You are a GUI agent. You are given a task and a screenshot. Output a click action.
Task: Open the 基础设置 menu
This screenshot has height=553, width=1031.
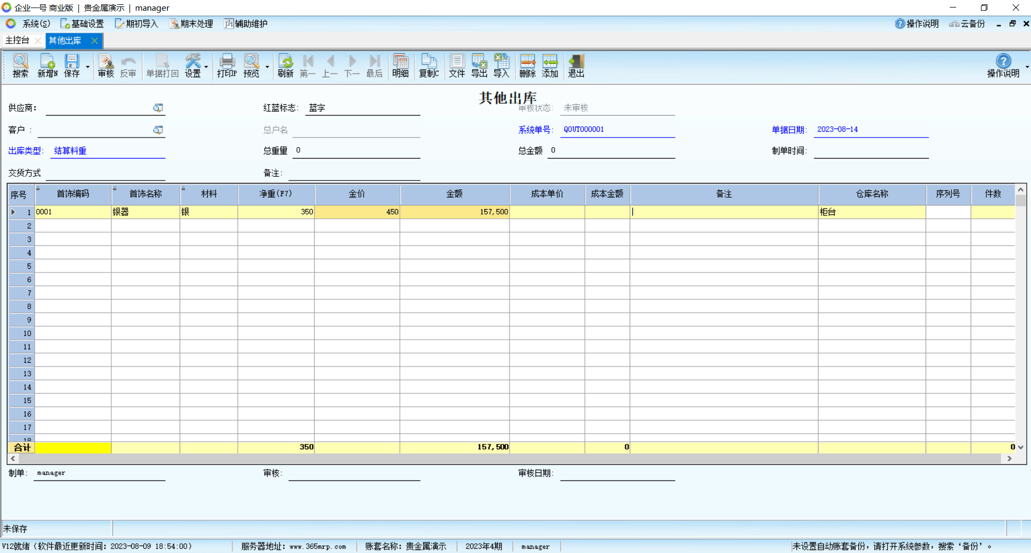pos(82,24)
